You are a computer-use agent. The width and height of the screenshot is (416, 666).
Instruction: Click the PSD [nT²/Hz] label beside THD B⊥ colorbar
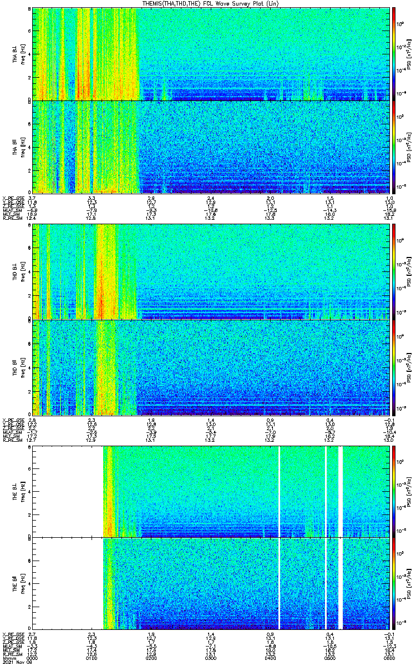coord(408,271)
